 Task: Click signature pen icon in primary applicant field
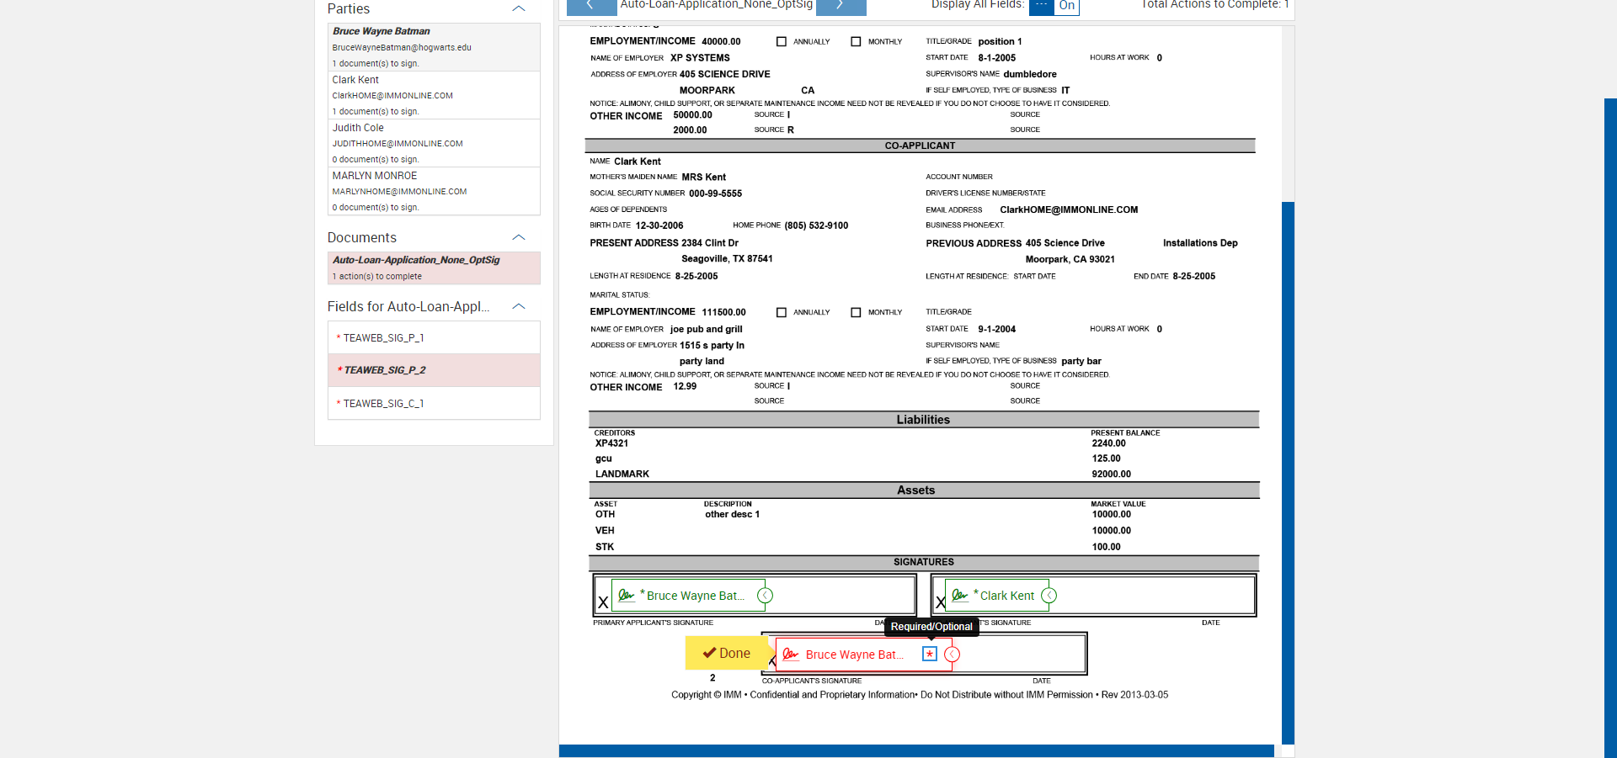(x=626, y=596)
